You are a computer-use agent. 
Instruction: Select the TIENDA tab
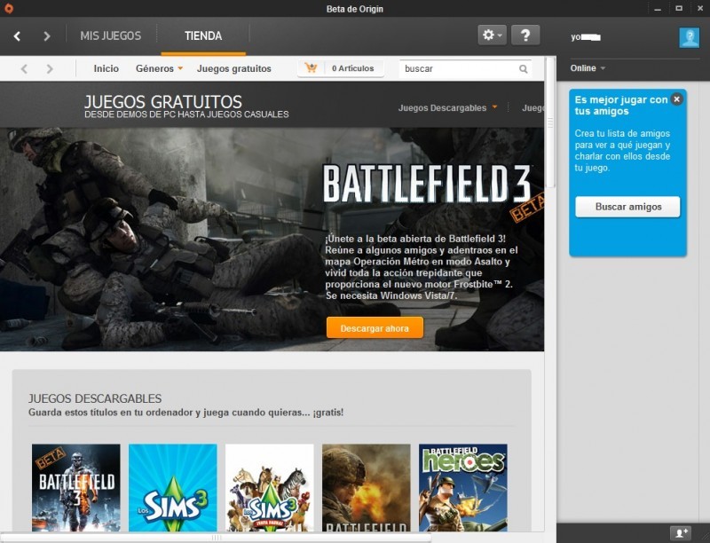[x=203, y=35]
